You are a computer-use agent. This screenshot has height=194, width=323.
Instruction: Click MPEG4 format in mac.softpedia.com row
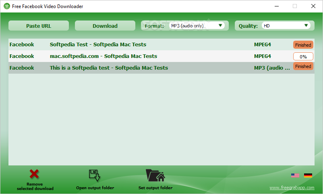click(x=263, y=56)
